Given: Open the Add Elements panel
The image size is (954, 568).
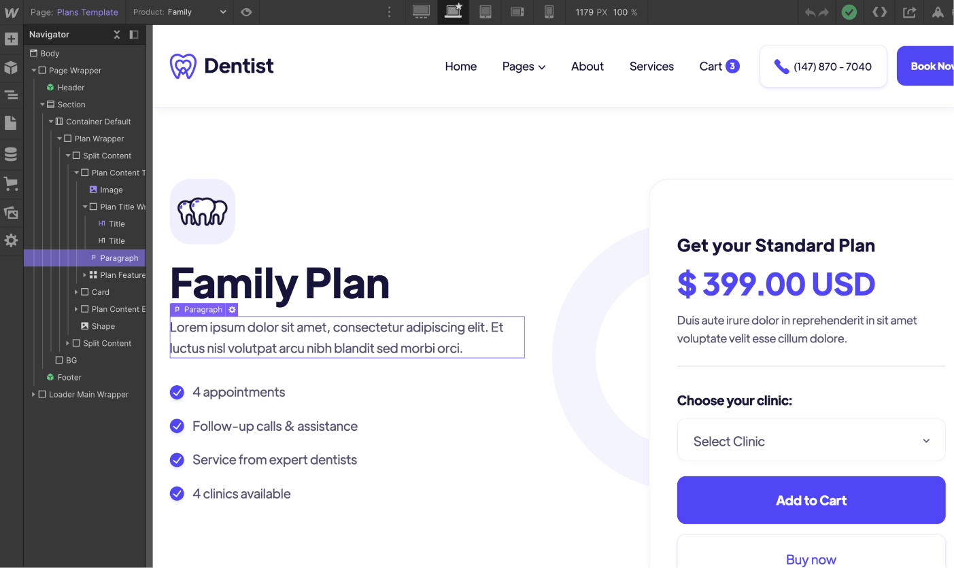Looking at the screenshot, I should [x=12, y=39].
